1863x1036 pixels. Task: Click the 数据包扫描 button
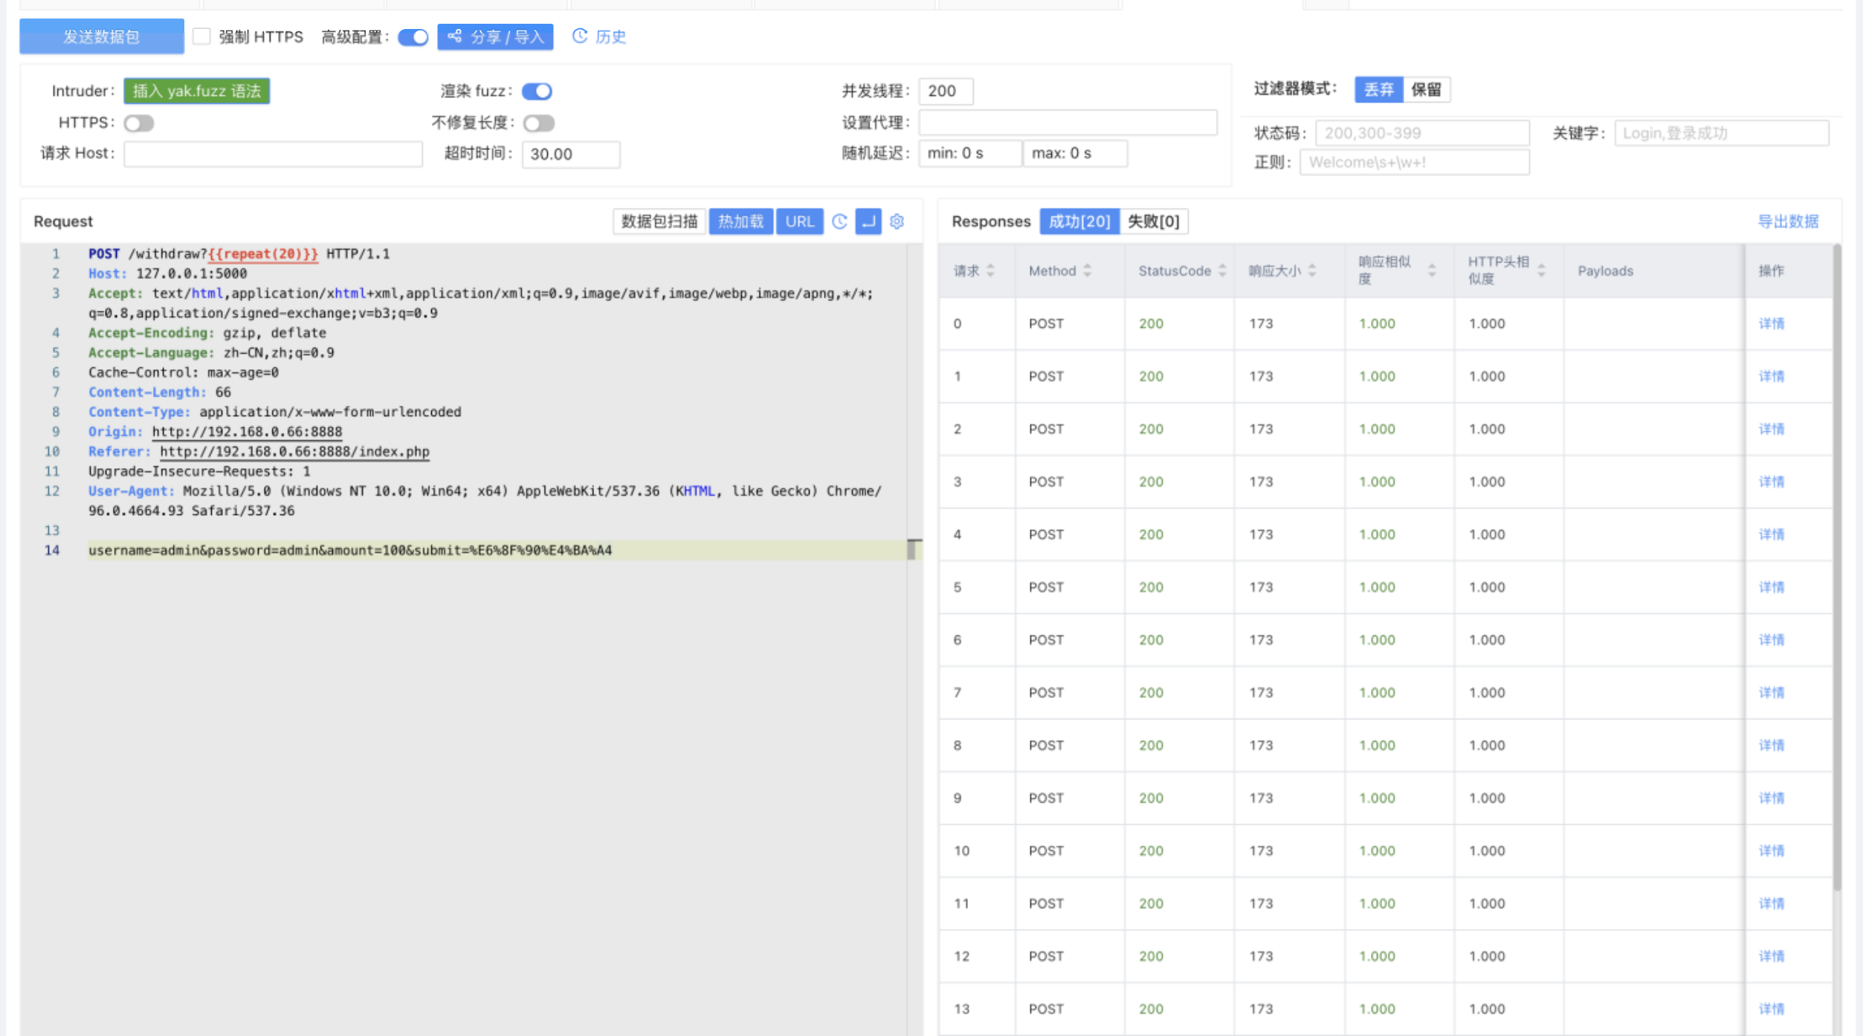click(659, 221)
